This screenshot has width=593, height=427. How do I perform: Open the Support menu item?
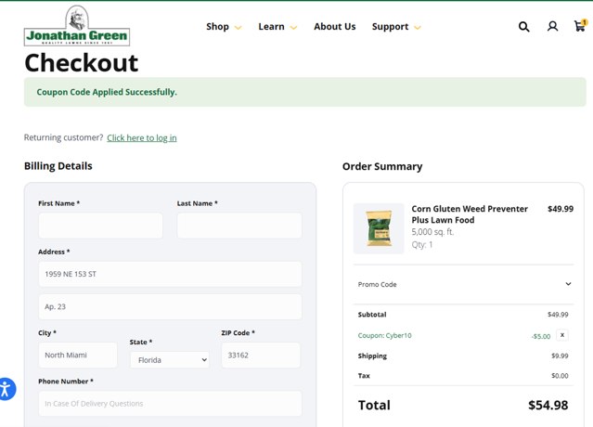click(x=390, y=27)
